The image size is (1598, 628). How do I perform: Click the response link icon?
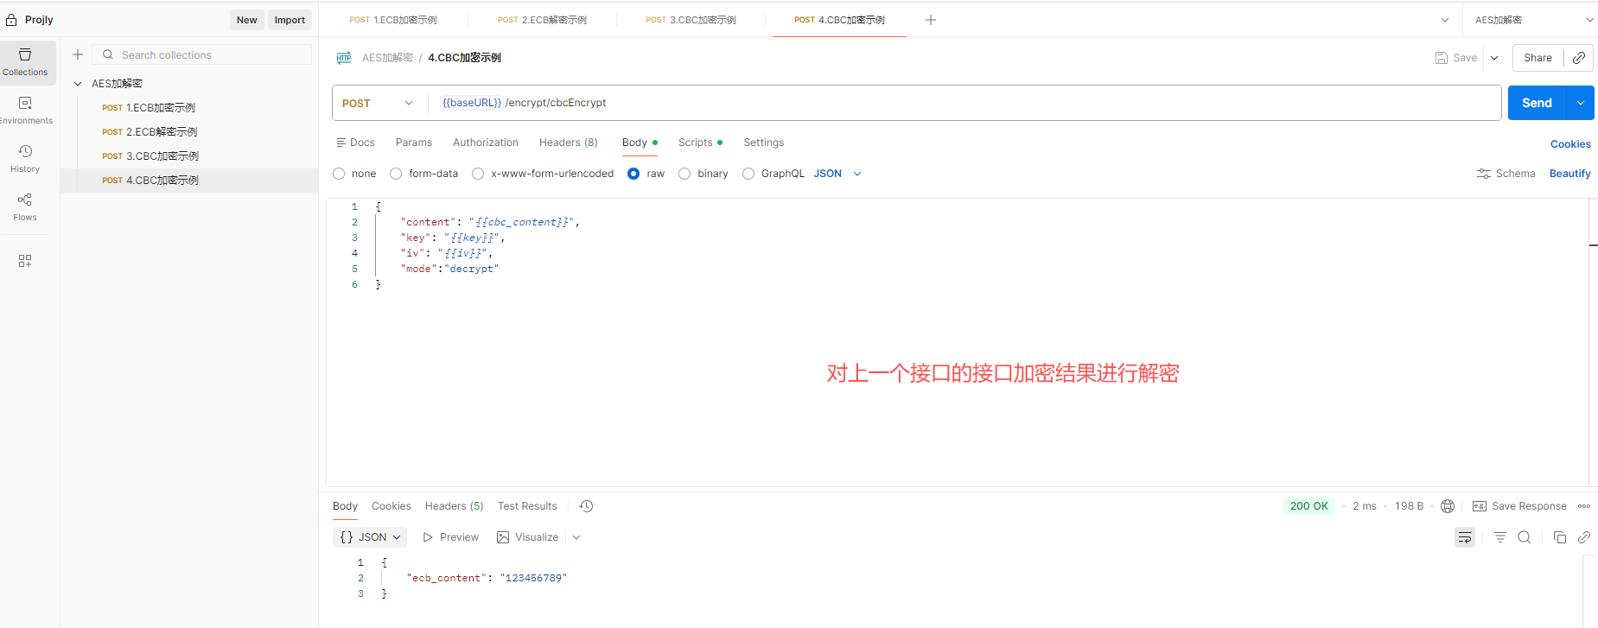1584,537
